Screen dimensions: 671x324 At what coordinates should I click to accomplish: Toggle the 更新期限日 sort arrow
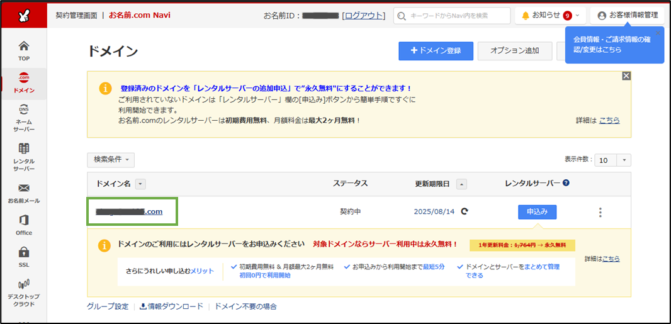tap(462, 184)
